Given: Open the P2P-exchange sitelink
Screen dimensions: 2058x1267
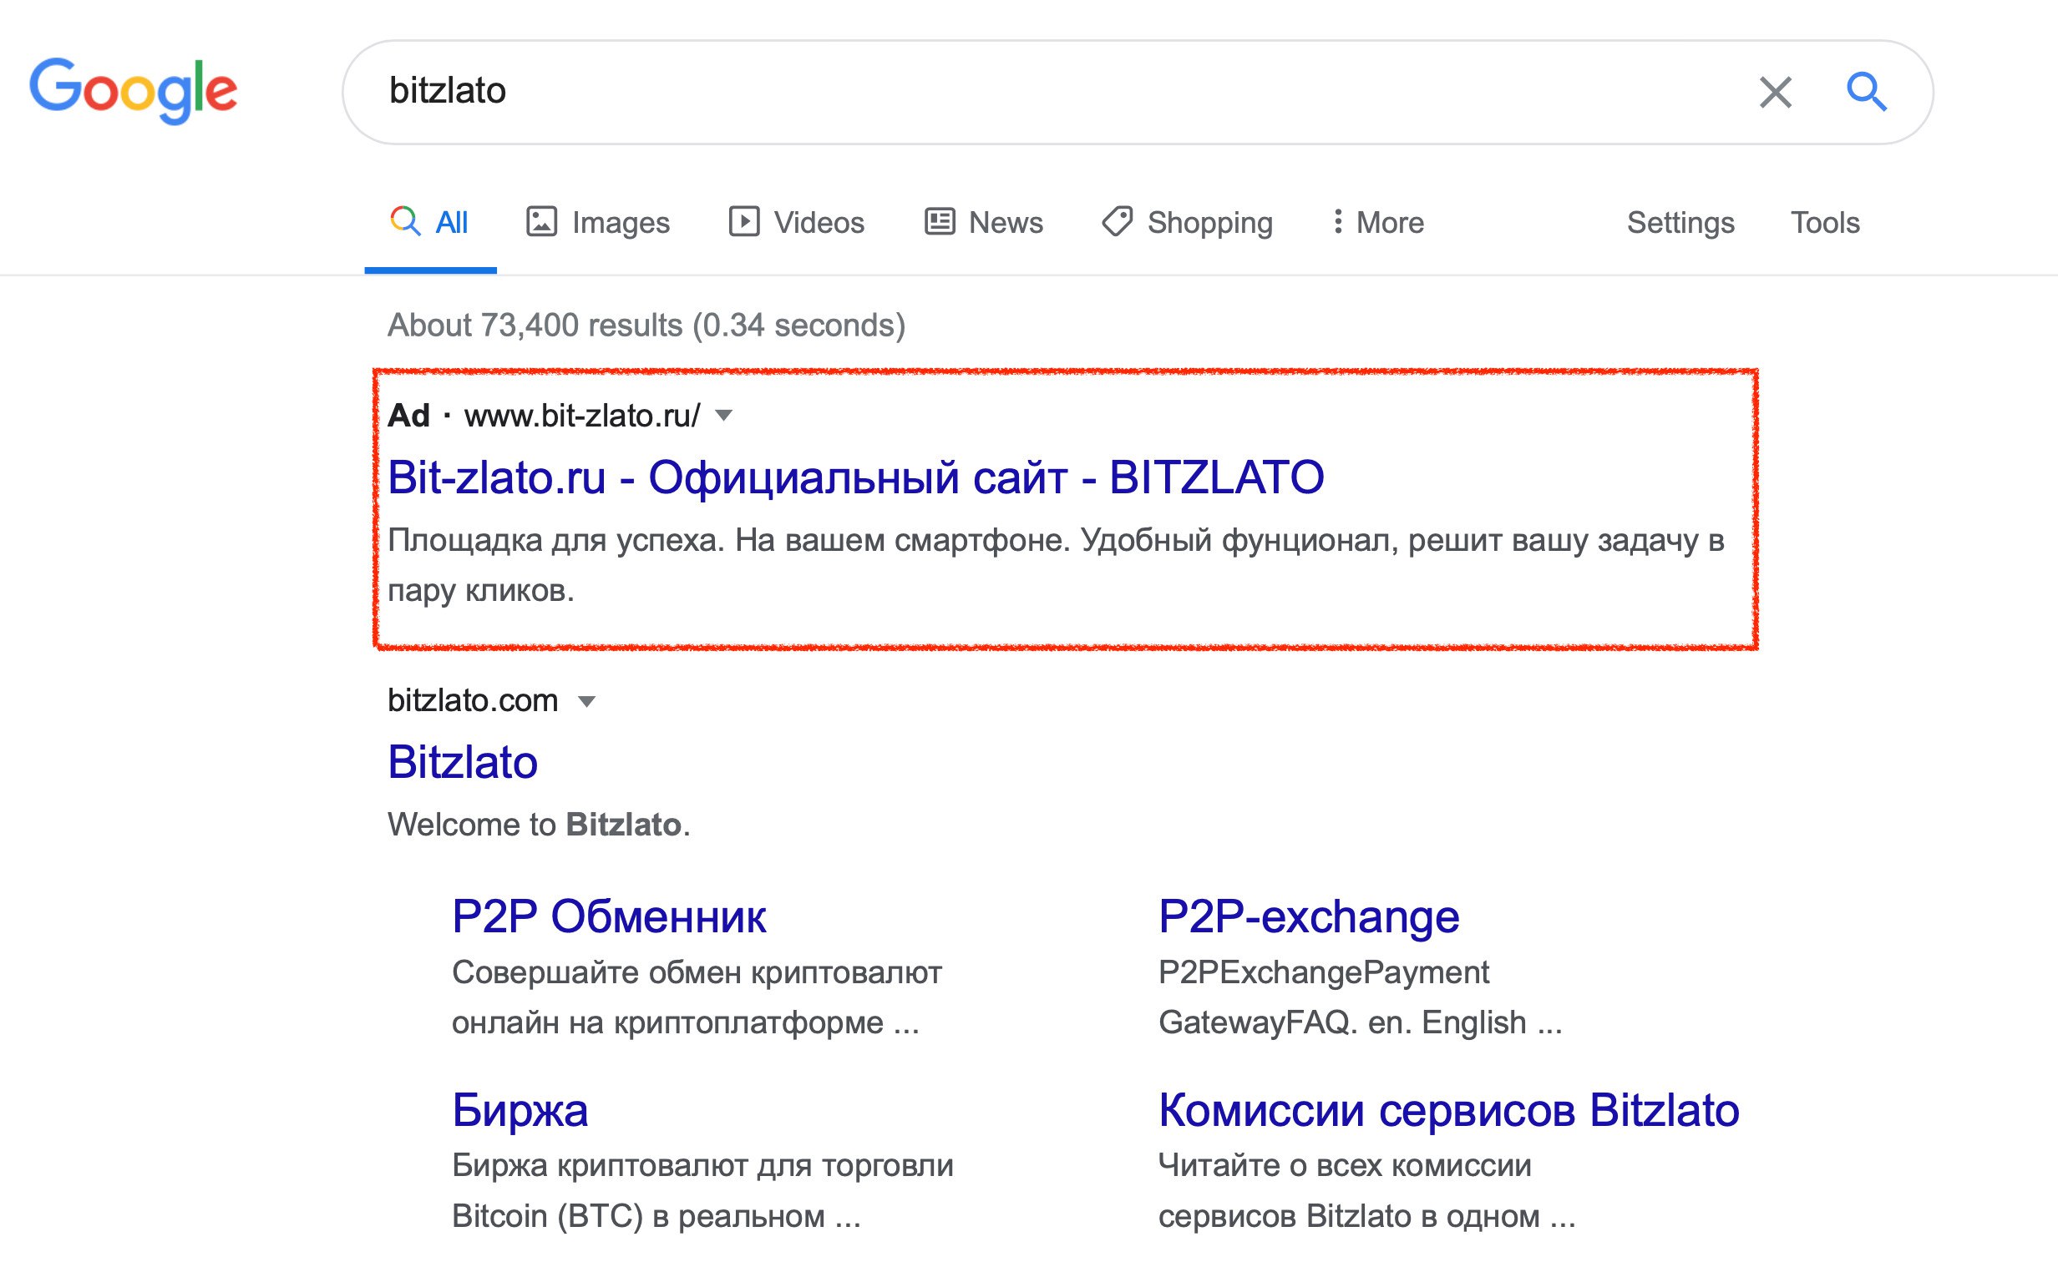Looking at the screenshot, I should [1308, 916].
